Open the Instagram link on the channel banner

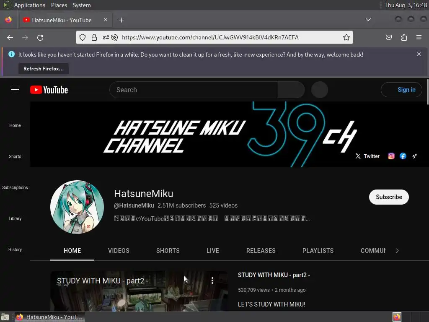[391, 156]
